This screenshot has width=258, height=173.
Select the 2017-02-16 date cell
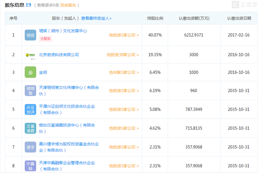(x=239, y=35)
